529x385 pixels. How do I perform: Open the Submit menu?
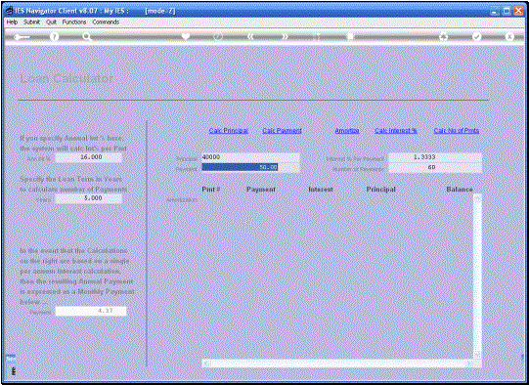coord(31,21)
